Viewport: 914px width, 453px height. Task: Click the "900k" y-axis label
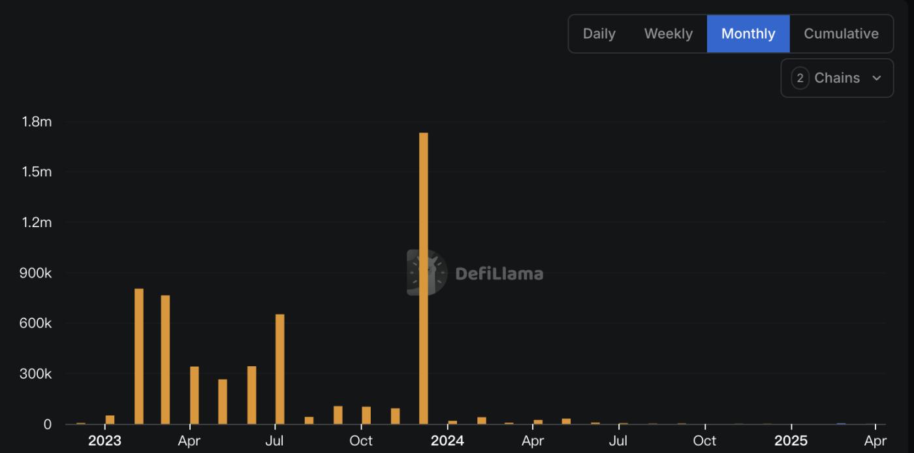[35, 273]
